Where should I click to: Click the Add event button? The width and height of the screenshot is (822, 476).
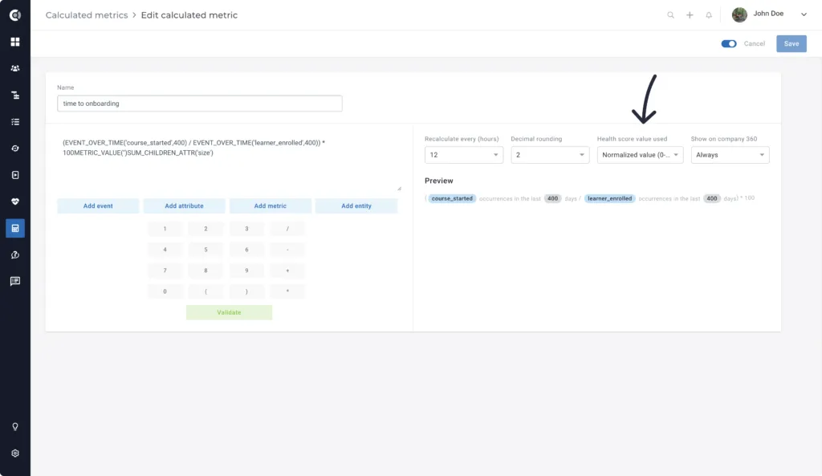tap(98, 206)
